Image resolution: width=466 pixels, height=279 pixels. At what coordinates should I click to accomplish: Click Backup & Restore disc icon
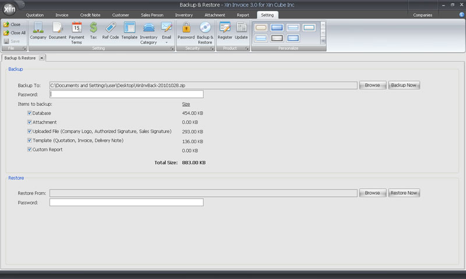205,33
